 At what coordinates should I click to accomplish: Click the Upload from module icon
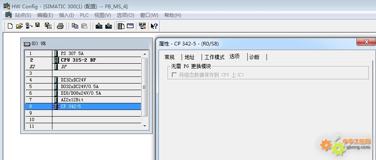[x=109, y=26]
